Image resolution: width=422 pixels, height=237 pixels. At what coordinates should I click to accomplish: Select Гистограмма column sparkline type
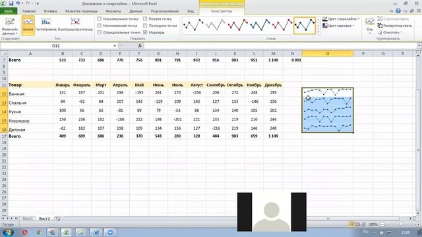click(x=45, y=26)
